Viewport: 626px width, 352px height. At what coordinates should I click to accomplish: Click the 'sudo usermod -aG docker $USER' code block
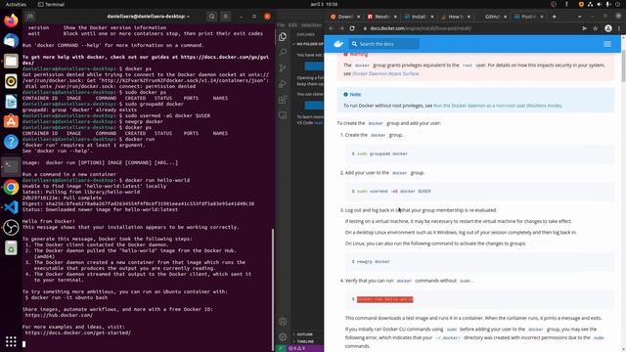coord(479,192)
